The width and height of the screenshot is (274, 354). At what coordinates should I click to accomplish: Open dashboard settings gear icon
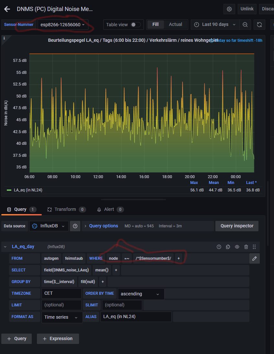(x=229, y=9)
